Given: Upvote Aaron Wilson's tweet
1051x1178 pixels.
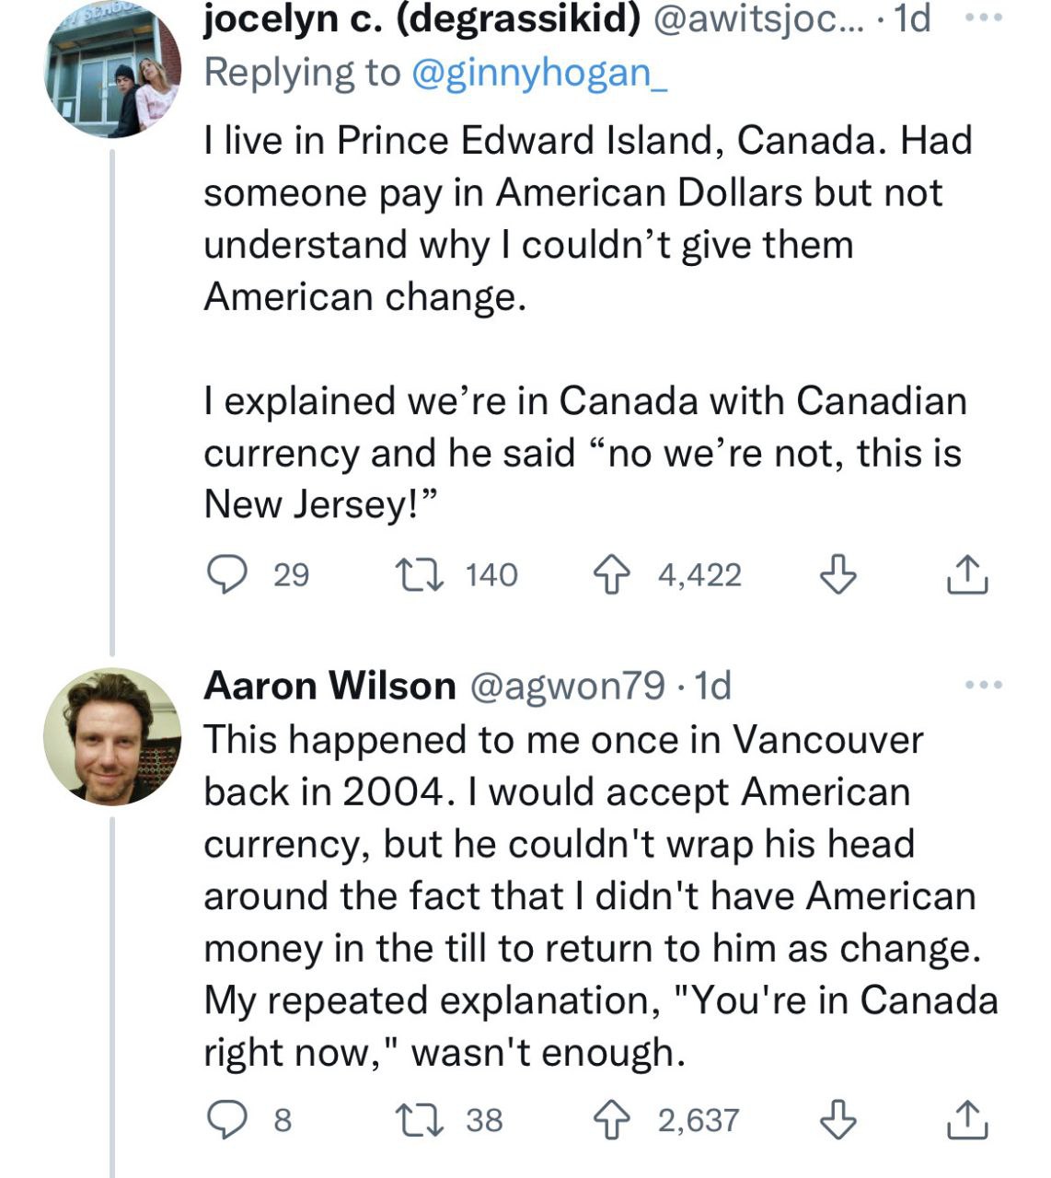Looking at the screenshot, I should coord(609,1120).
